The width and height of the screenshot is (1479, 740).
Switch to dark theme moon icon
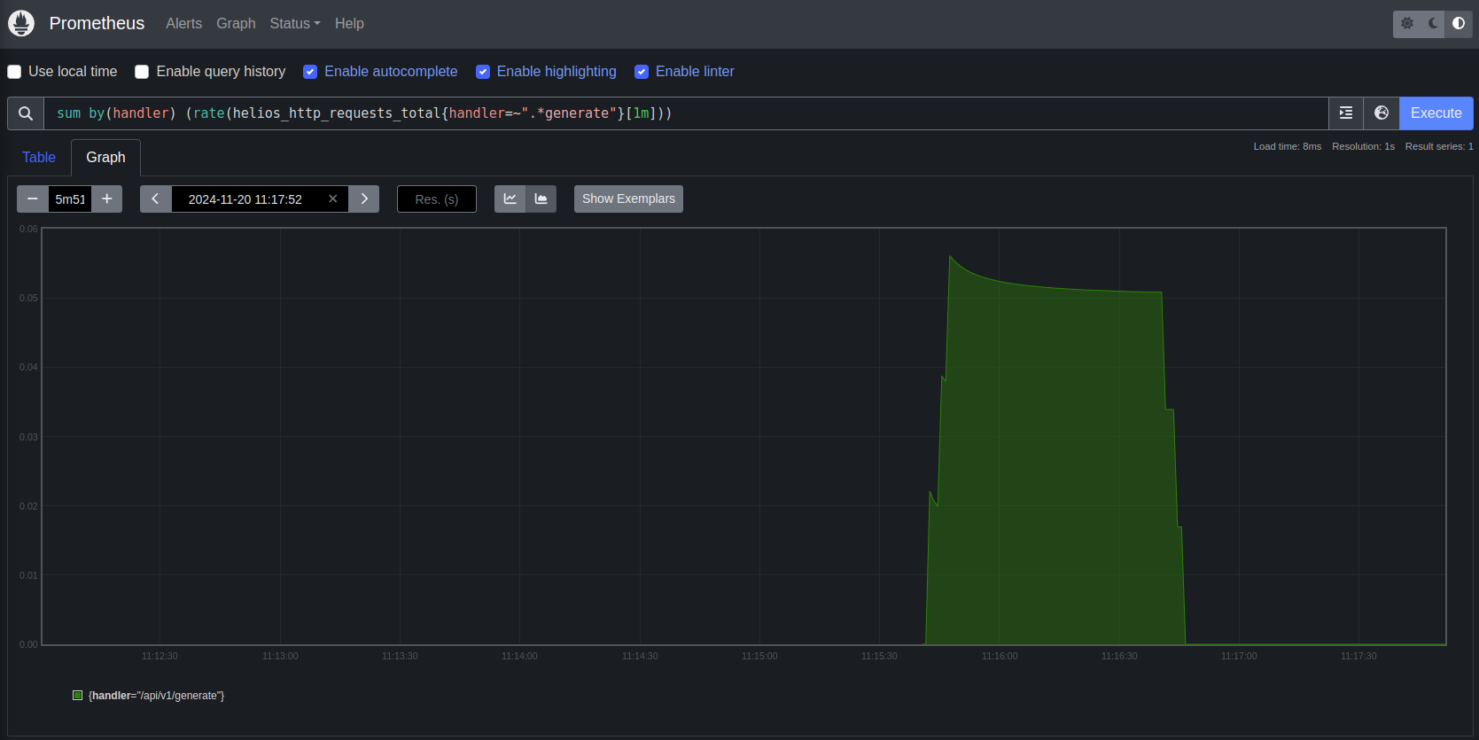1433,24
